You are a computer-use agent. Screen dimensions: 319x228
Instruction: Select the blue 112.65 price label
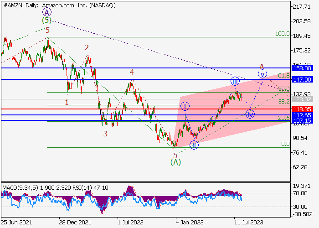(302, 115)
